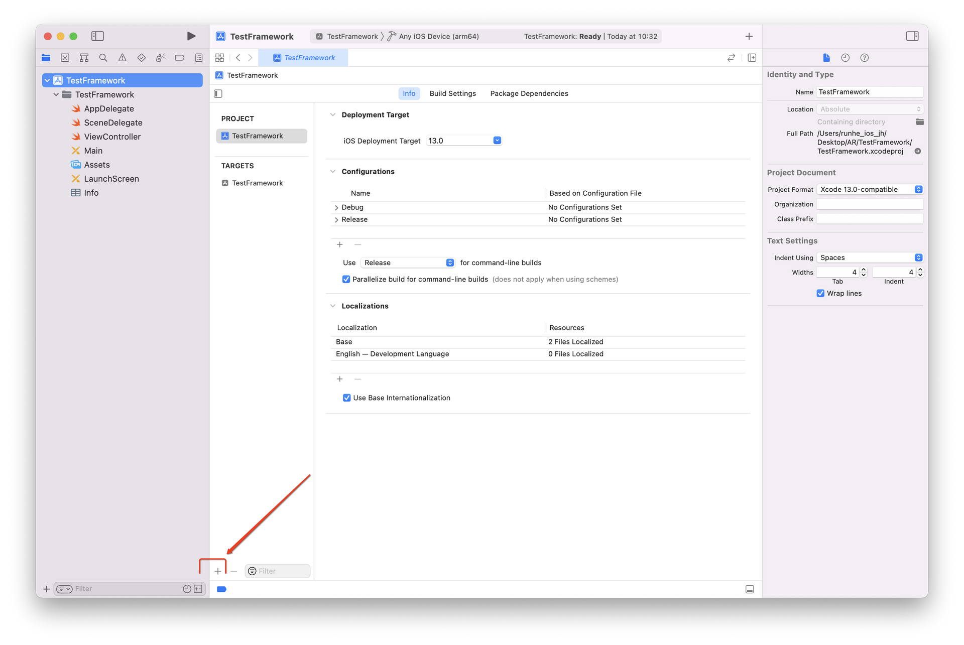Image resolution: width=964 pixels, height=645 pixels.
Task: Select the Release command-line builds dropdown
Action: pos(407,262)
